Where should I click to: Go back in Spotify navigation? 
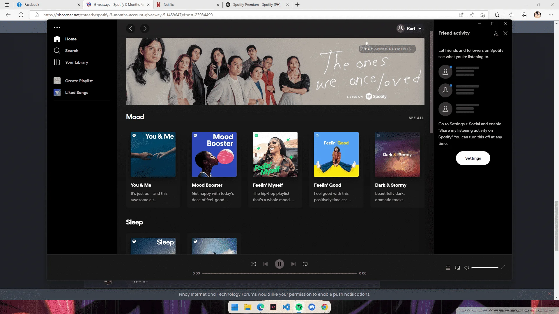(131, 28)
